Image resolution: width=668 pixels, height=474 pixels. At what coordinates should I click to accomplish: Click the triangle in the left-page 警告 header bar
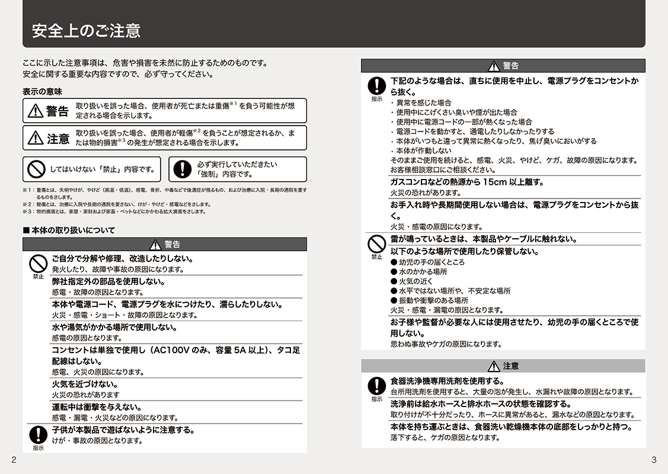point(155,245)
